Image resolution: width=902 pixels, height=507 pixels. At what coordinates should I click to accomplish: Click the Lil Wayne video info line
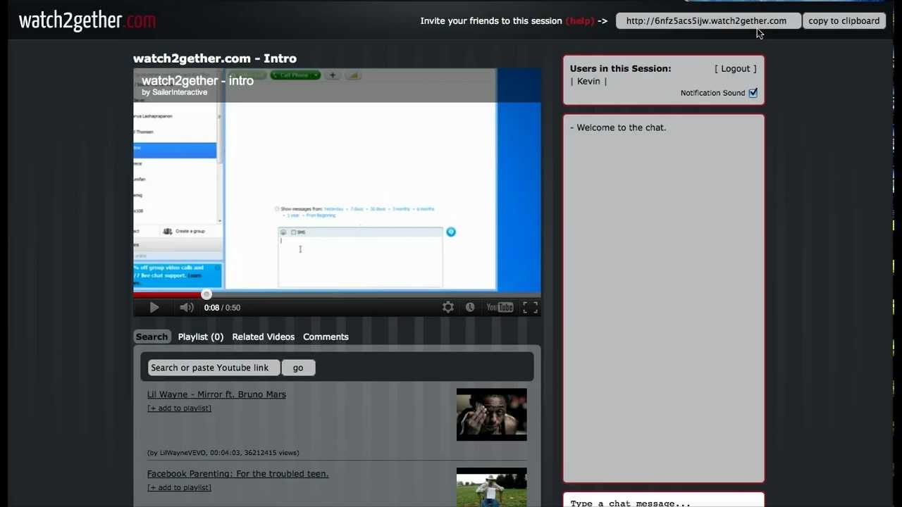click(x=223, y=453)
